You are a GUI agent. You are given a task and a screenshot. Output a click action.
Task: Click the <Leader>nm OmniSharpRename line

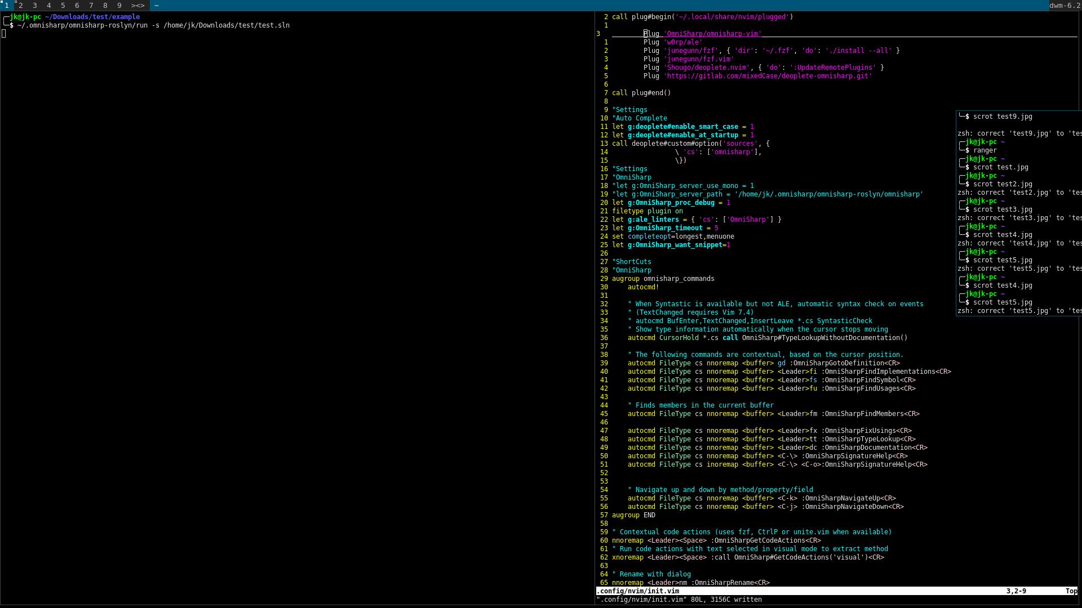pos(691,583)
